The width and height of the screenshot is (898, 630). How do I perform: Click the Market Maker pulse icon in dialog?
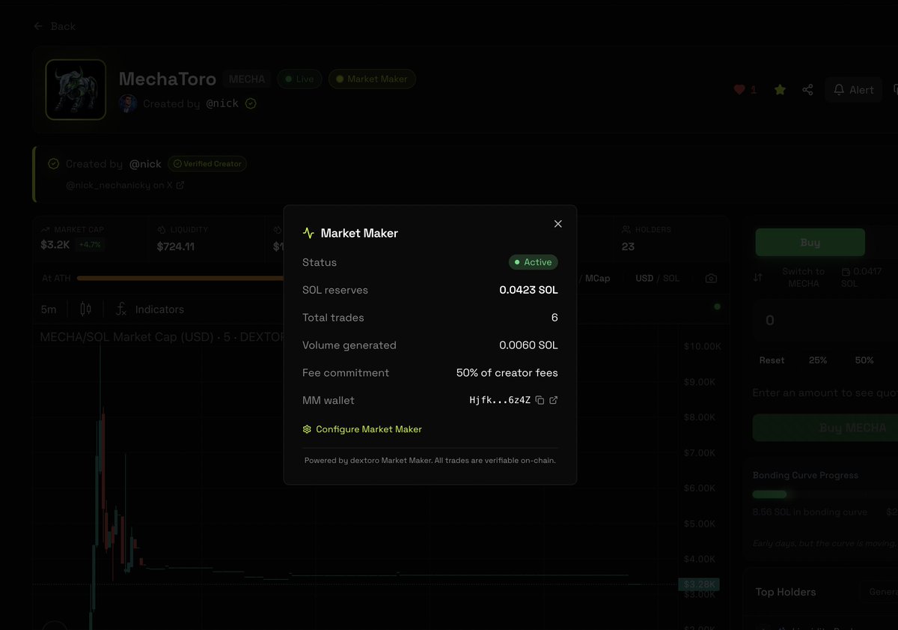pos(308,233)
